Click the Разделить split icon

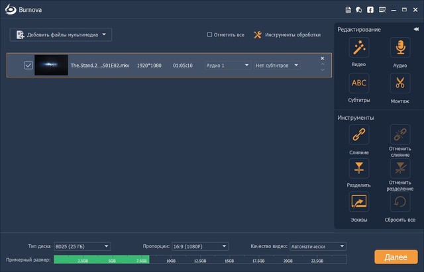358,167
